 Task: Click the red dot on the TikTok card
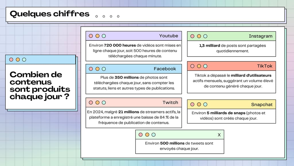click(x=192, y=66)
